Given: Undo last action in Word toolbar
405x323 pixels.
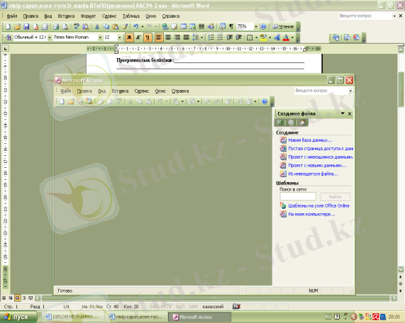Looking at the screenshot, I should coord(136,27).
